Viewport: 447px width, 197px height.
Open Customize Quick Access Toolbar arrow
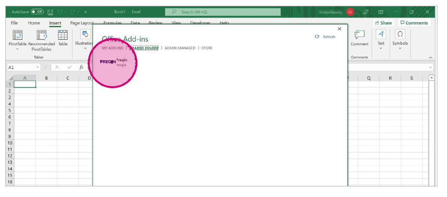pos(86,12)
